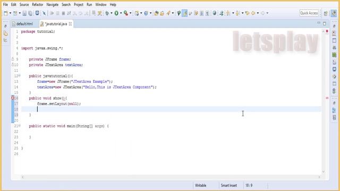
Task: Close the javatutorial.java tab
Action: click(x=70, y=24)
